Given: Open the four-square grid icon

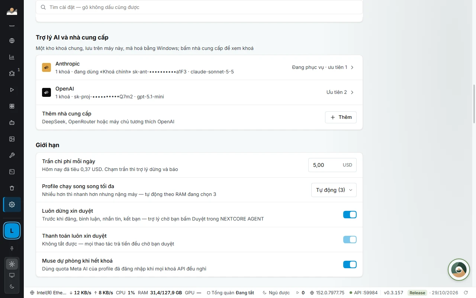Looking at the screenshot, I should tap(12, 106).
